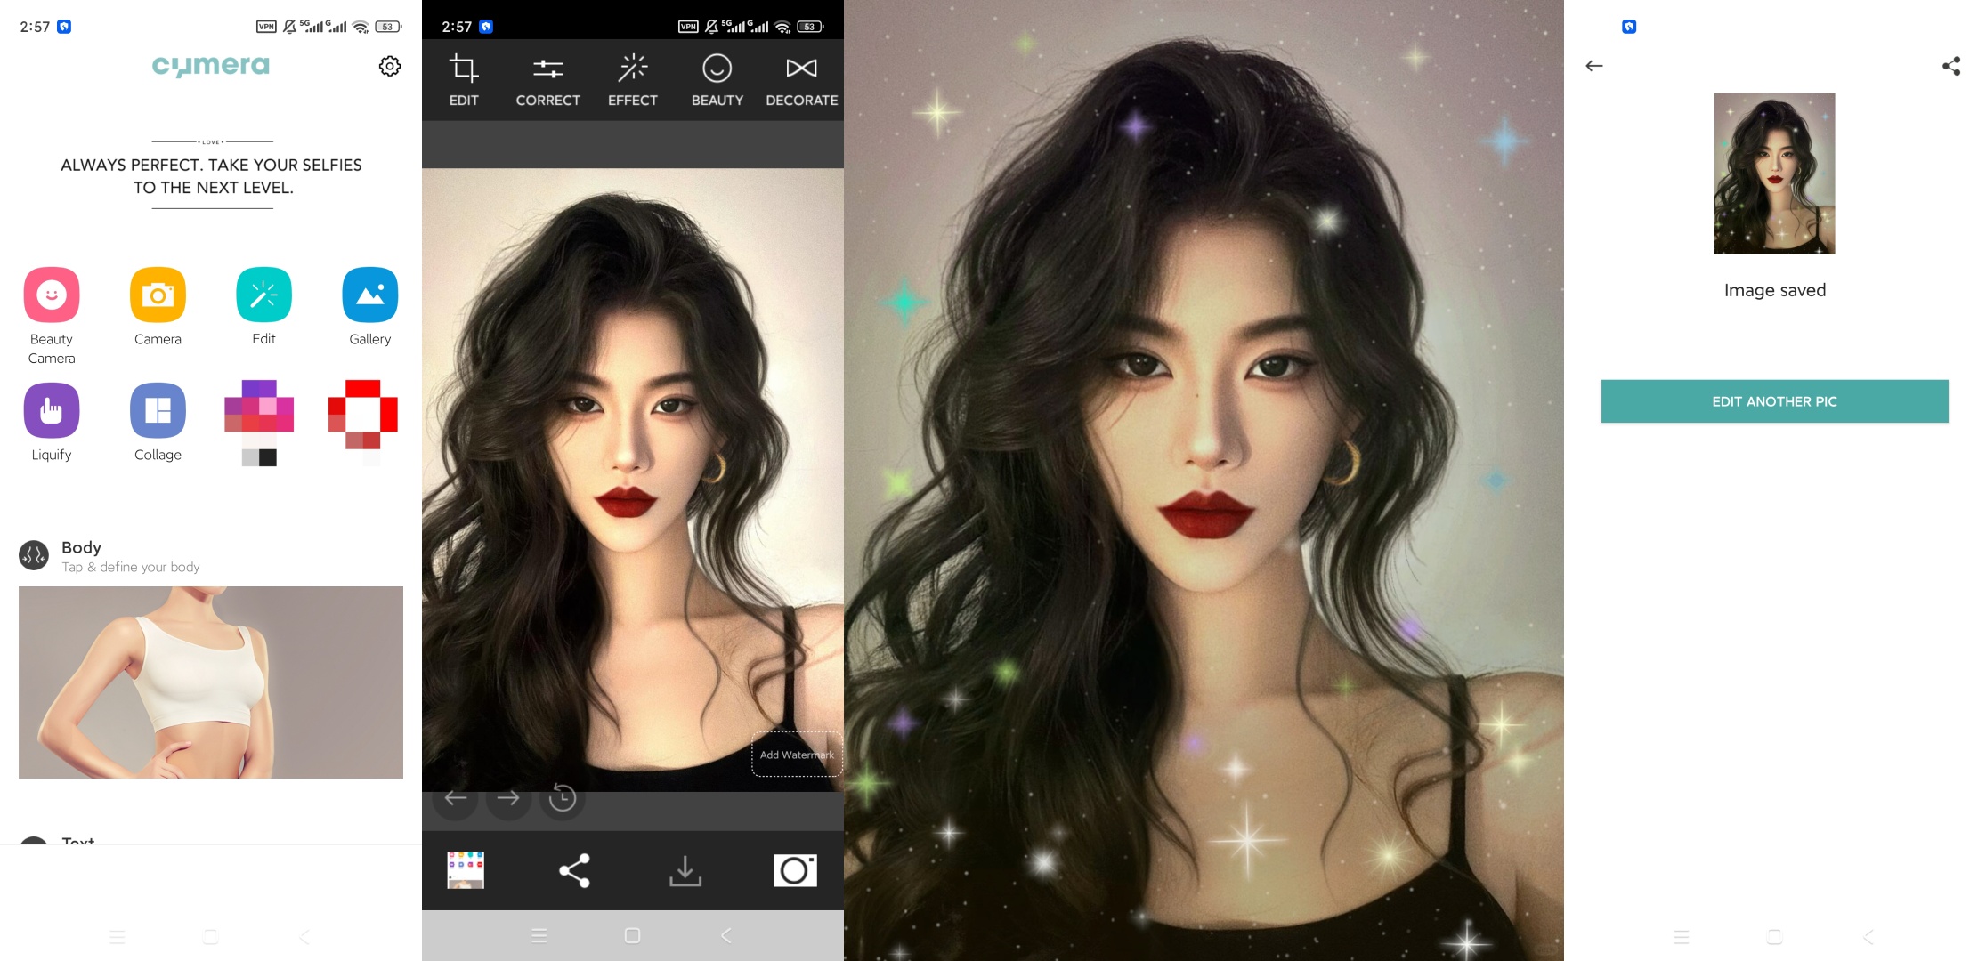Go back from Image saved screen

pyautogui.click(x=1594, y=66)
